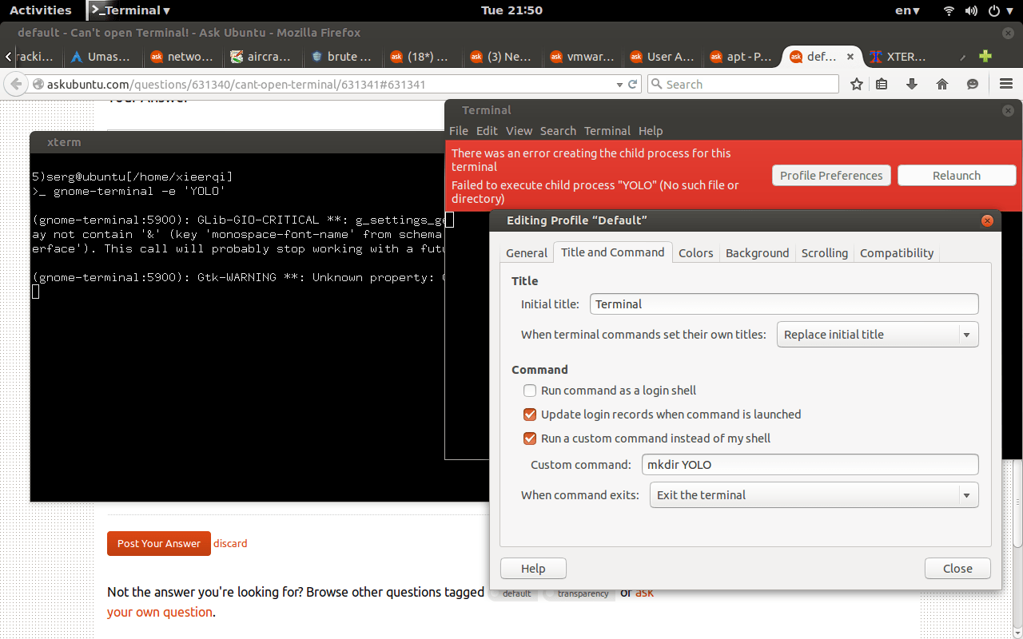Image resolution: width=1023 pixels, height=639 pixels.
Task: Switch to the Scrolling tab
Action: [x=824, y=252]
